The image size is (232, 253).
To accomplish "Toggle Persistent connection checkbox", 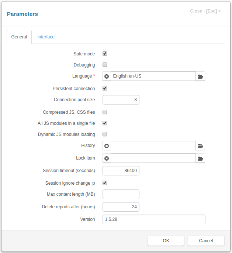I will [105, 88].
